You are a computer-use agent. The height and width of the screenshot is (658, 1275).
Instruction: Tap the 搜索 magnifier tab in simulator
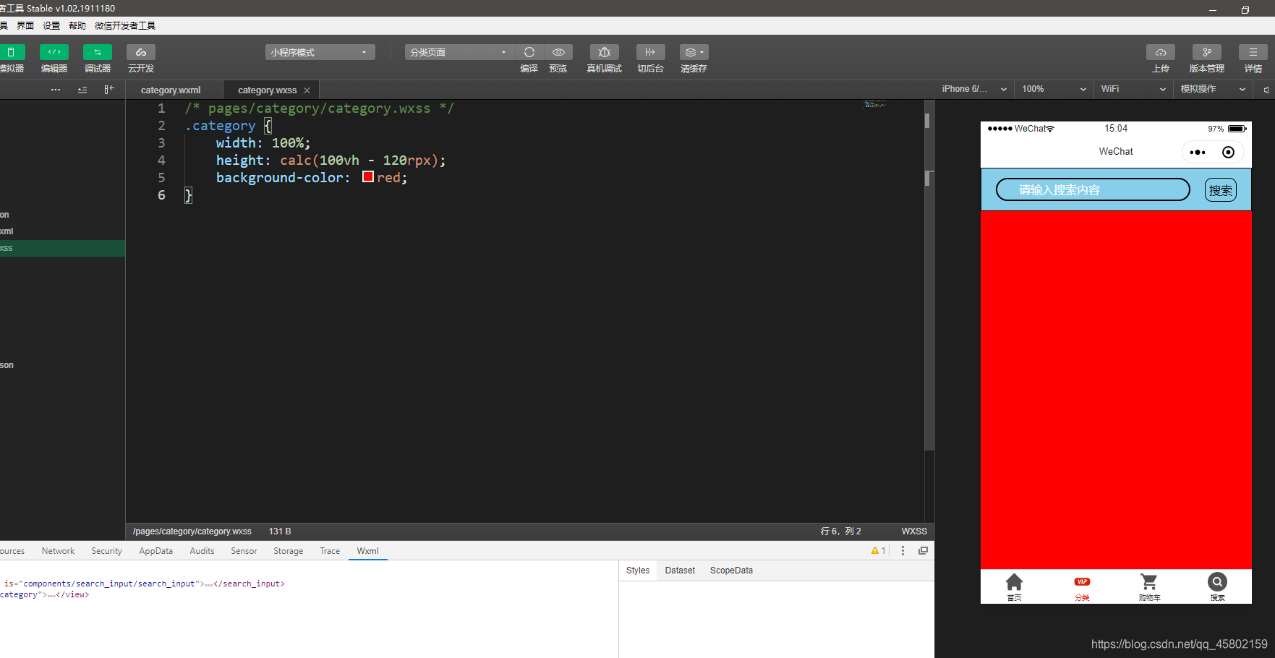click(1217, 587)
